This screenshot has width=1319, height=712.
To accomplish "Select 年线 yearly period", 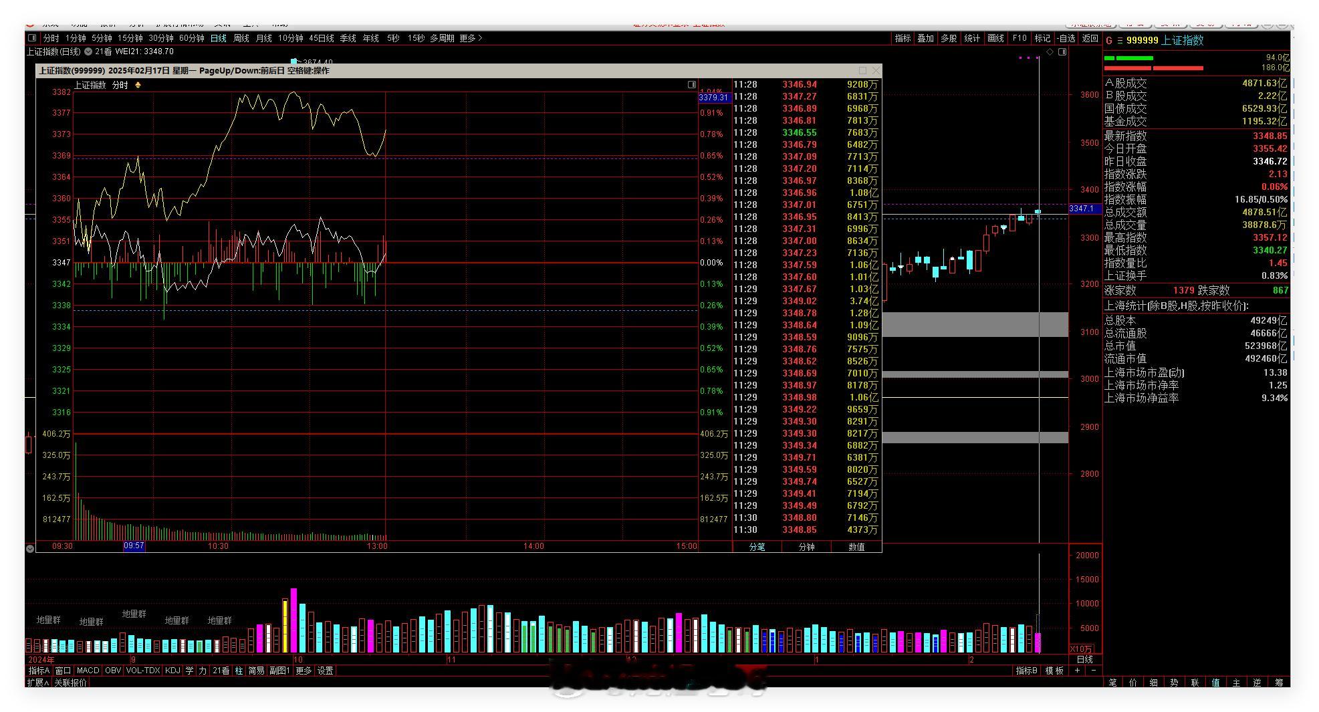I will [371, 38].
